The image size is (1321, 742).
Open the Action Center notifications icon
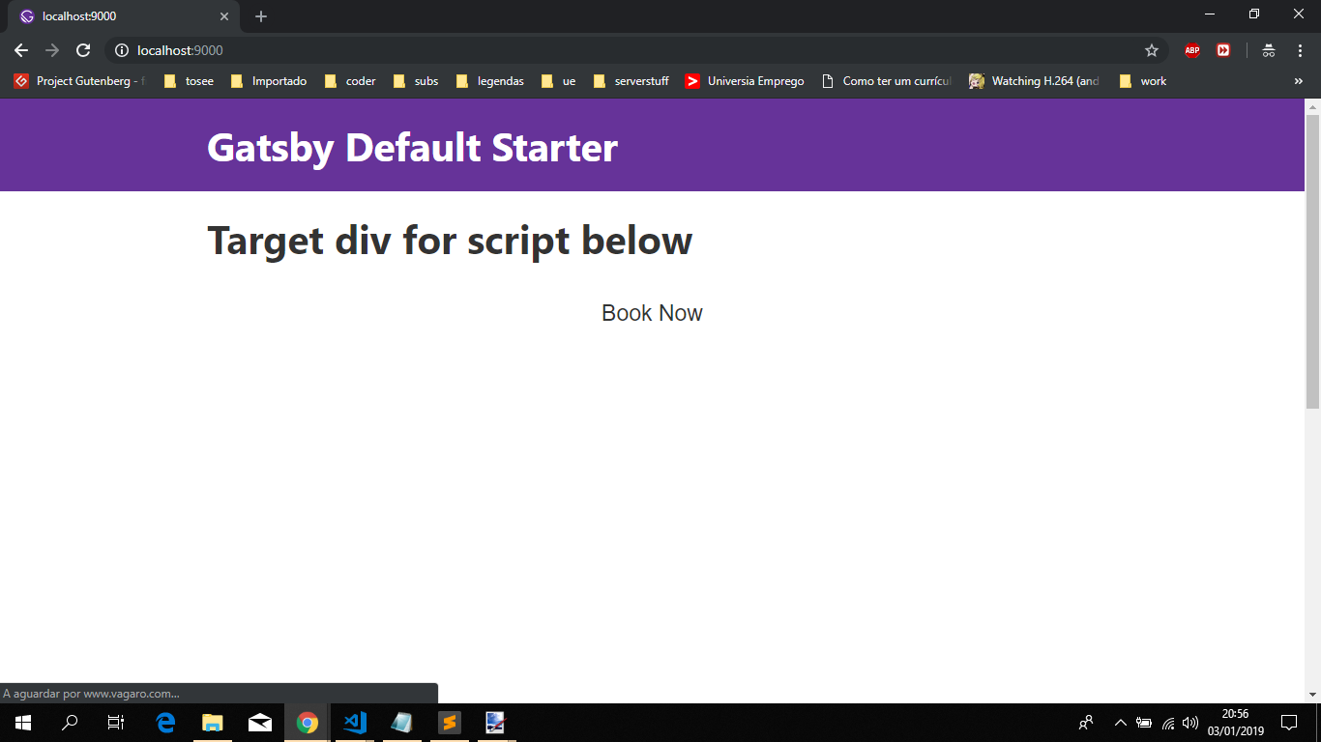point(1289,723)
